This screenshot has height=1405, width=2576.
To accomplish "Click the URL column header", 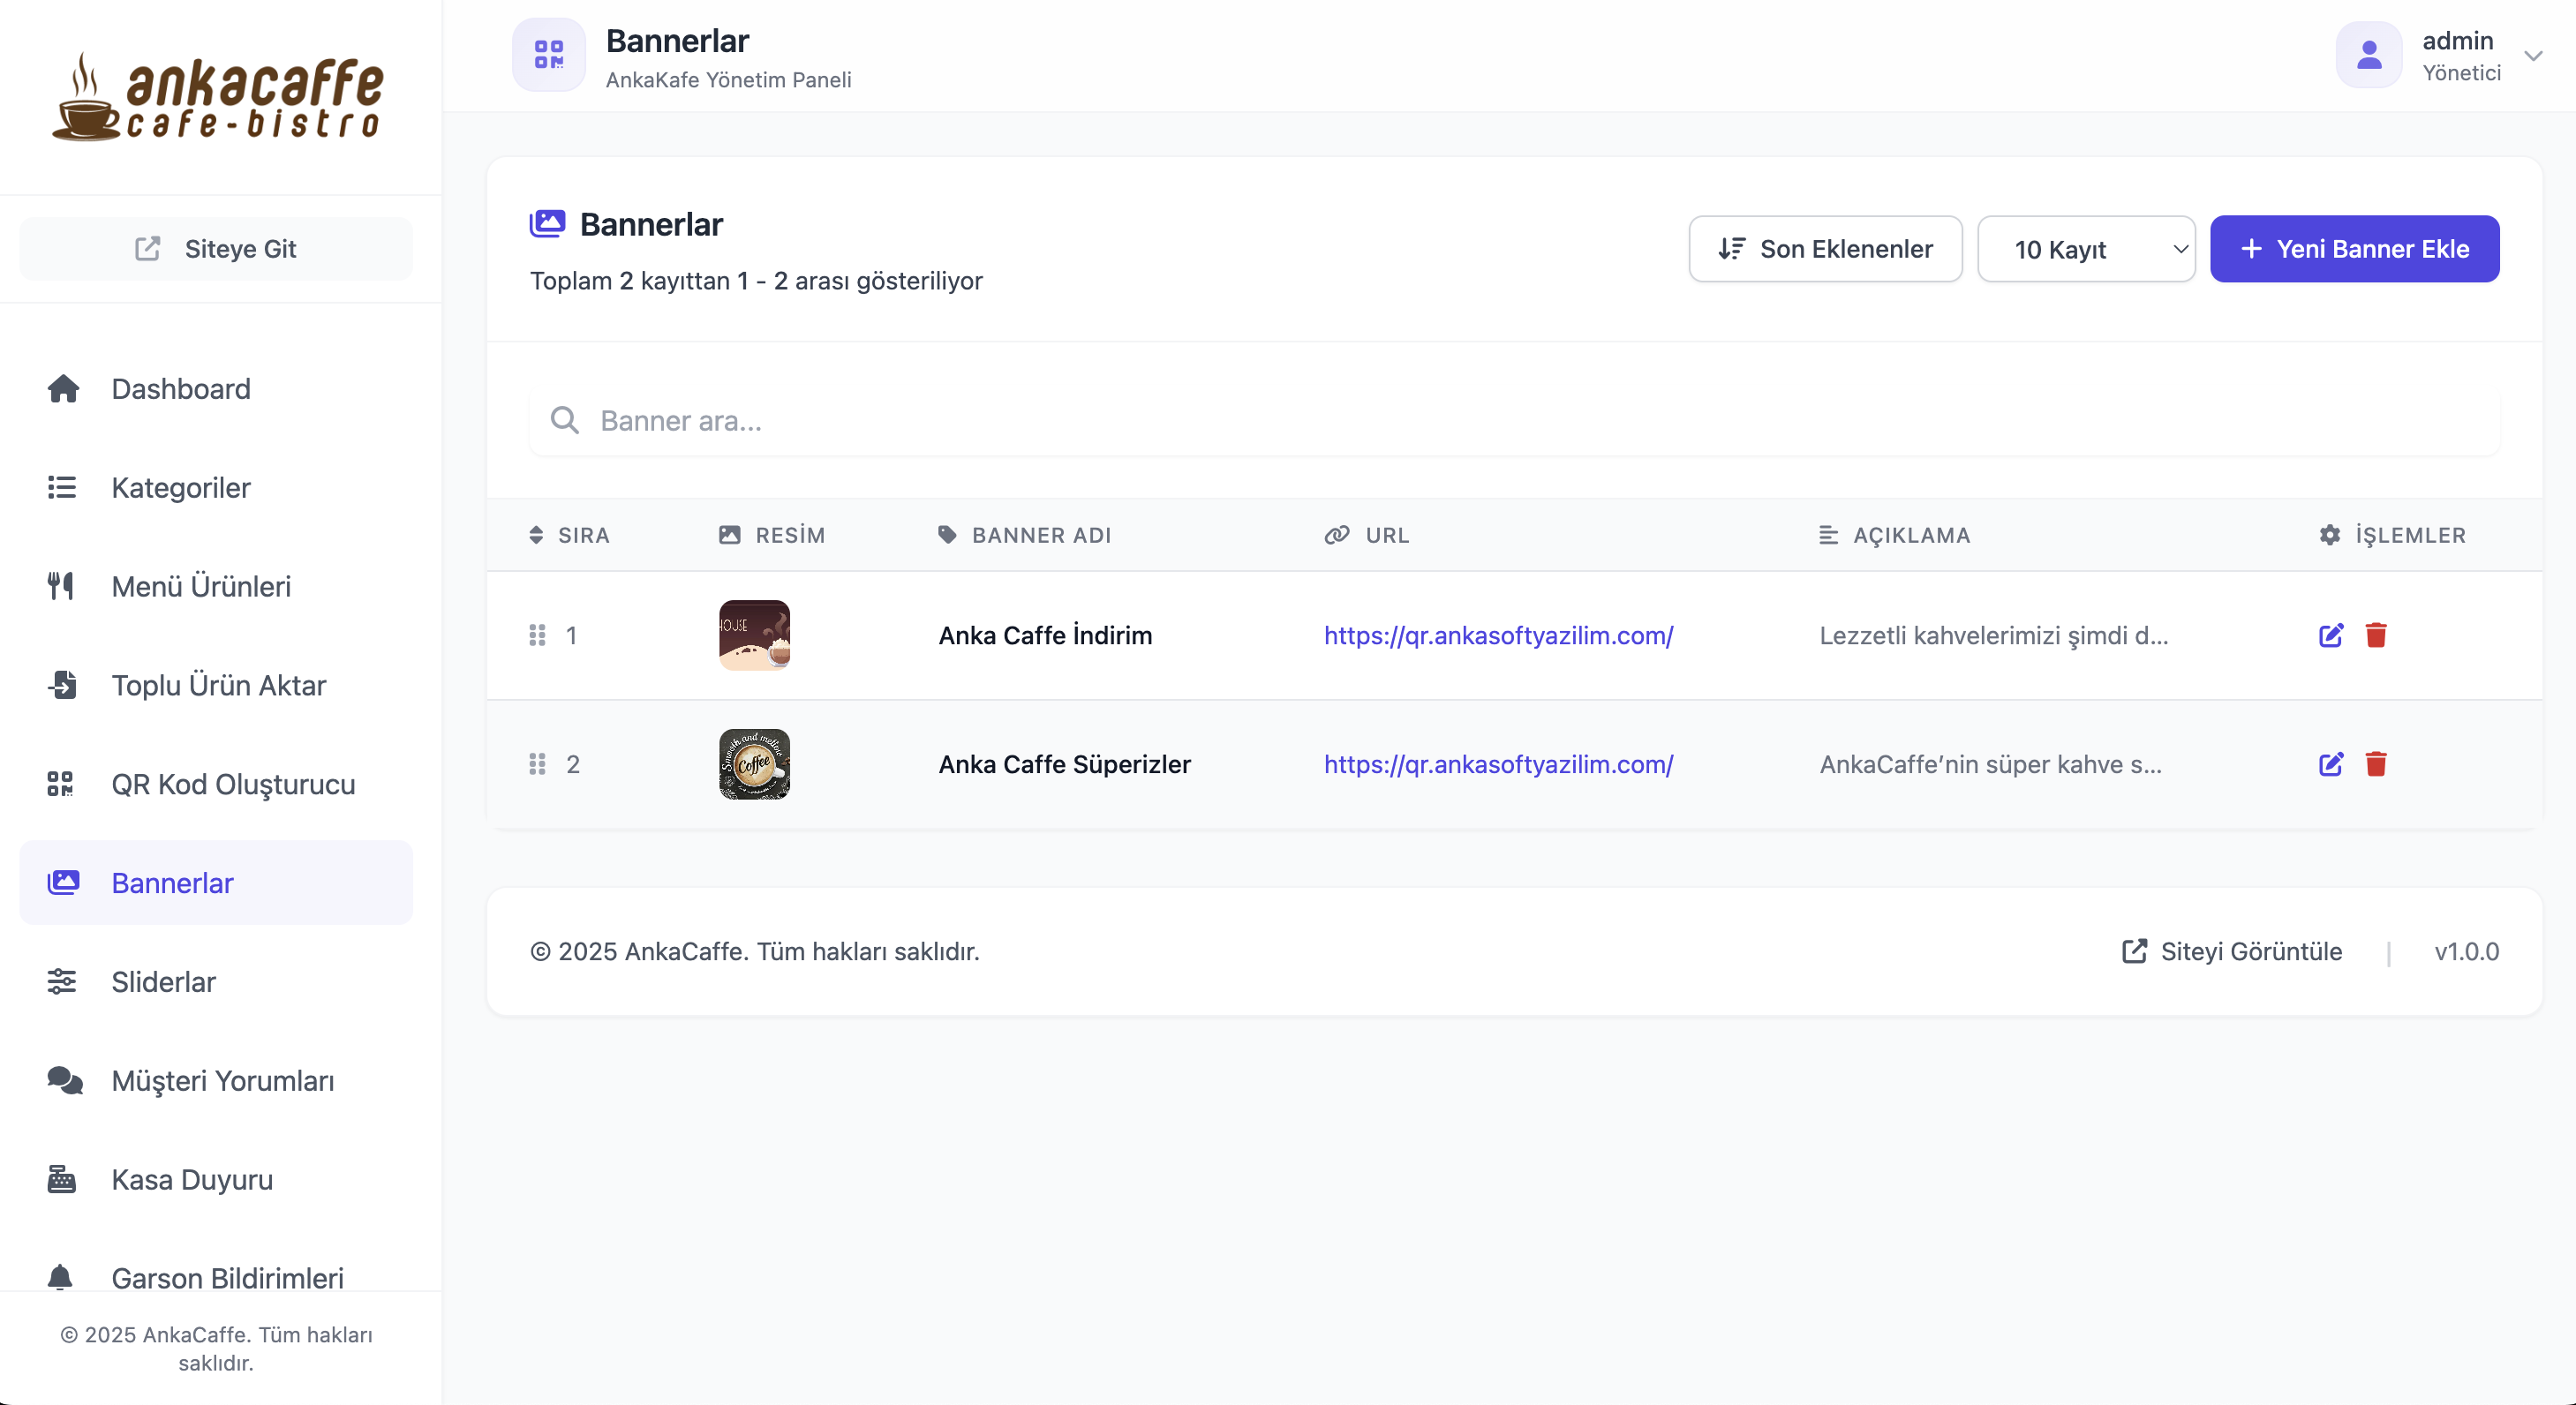I will (1367, 535).
